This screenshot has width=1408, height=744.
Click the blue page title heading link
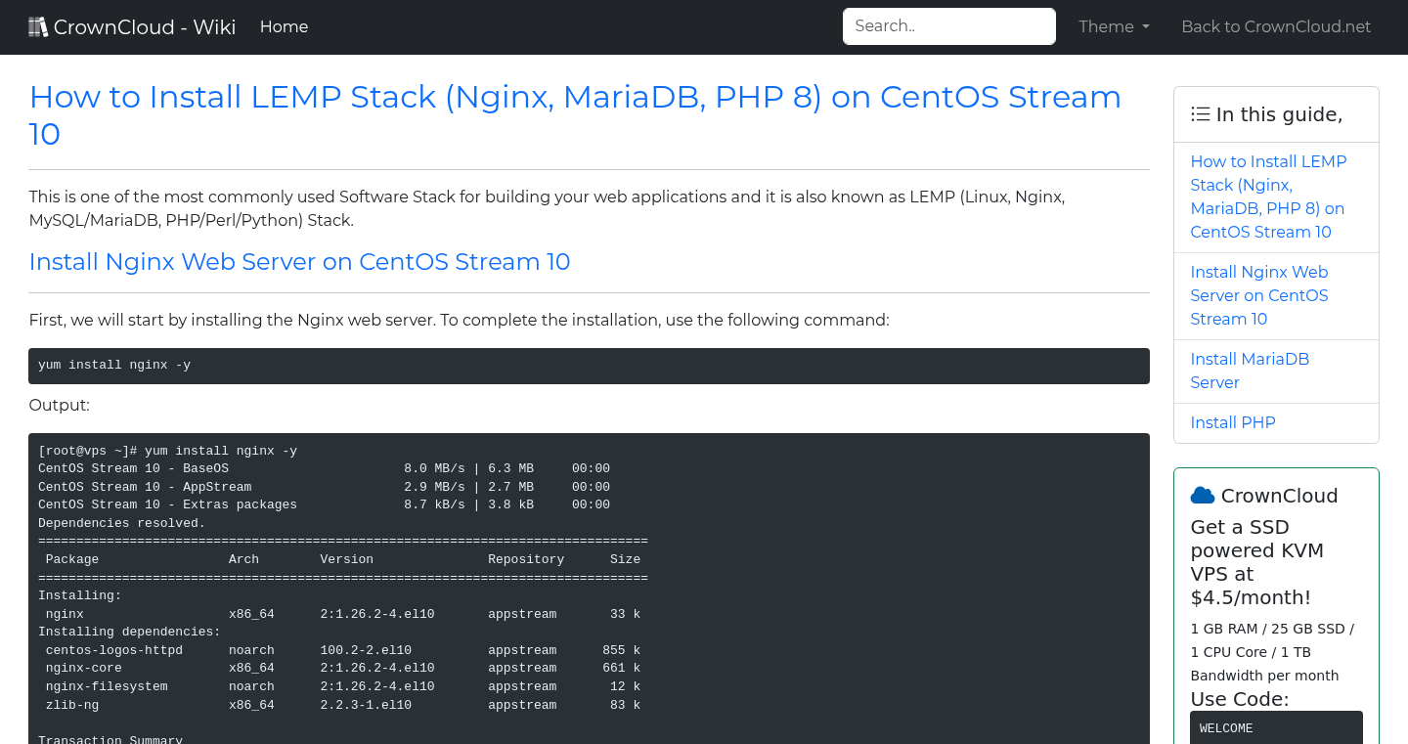(x=575, y=114)
